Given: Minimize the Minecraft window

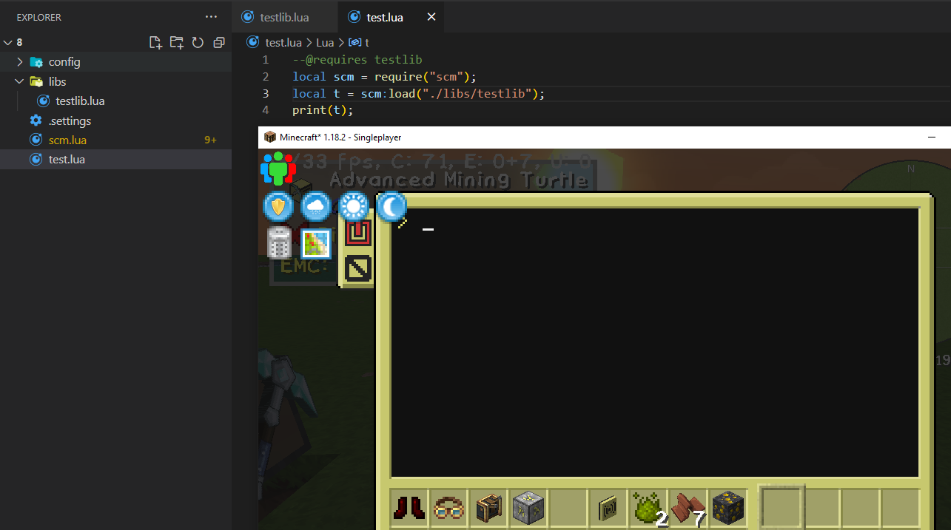Looking at the screenshot, I should [x=932, y=137].
